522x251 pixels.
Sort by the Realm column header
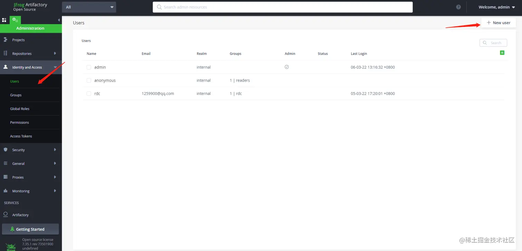click(202, 54)
